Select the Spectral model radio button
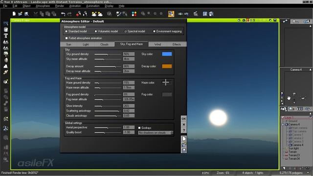This screenshot has height=176, width=313. [125, 31]
